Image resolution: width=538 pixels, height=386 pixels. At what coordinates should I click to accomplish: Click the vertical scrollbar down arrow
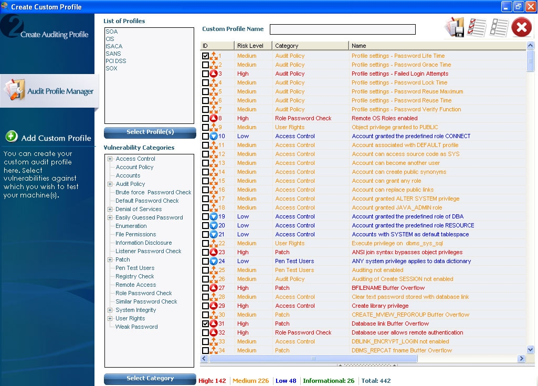coord(531,350)
